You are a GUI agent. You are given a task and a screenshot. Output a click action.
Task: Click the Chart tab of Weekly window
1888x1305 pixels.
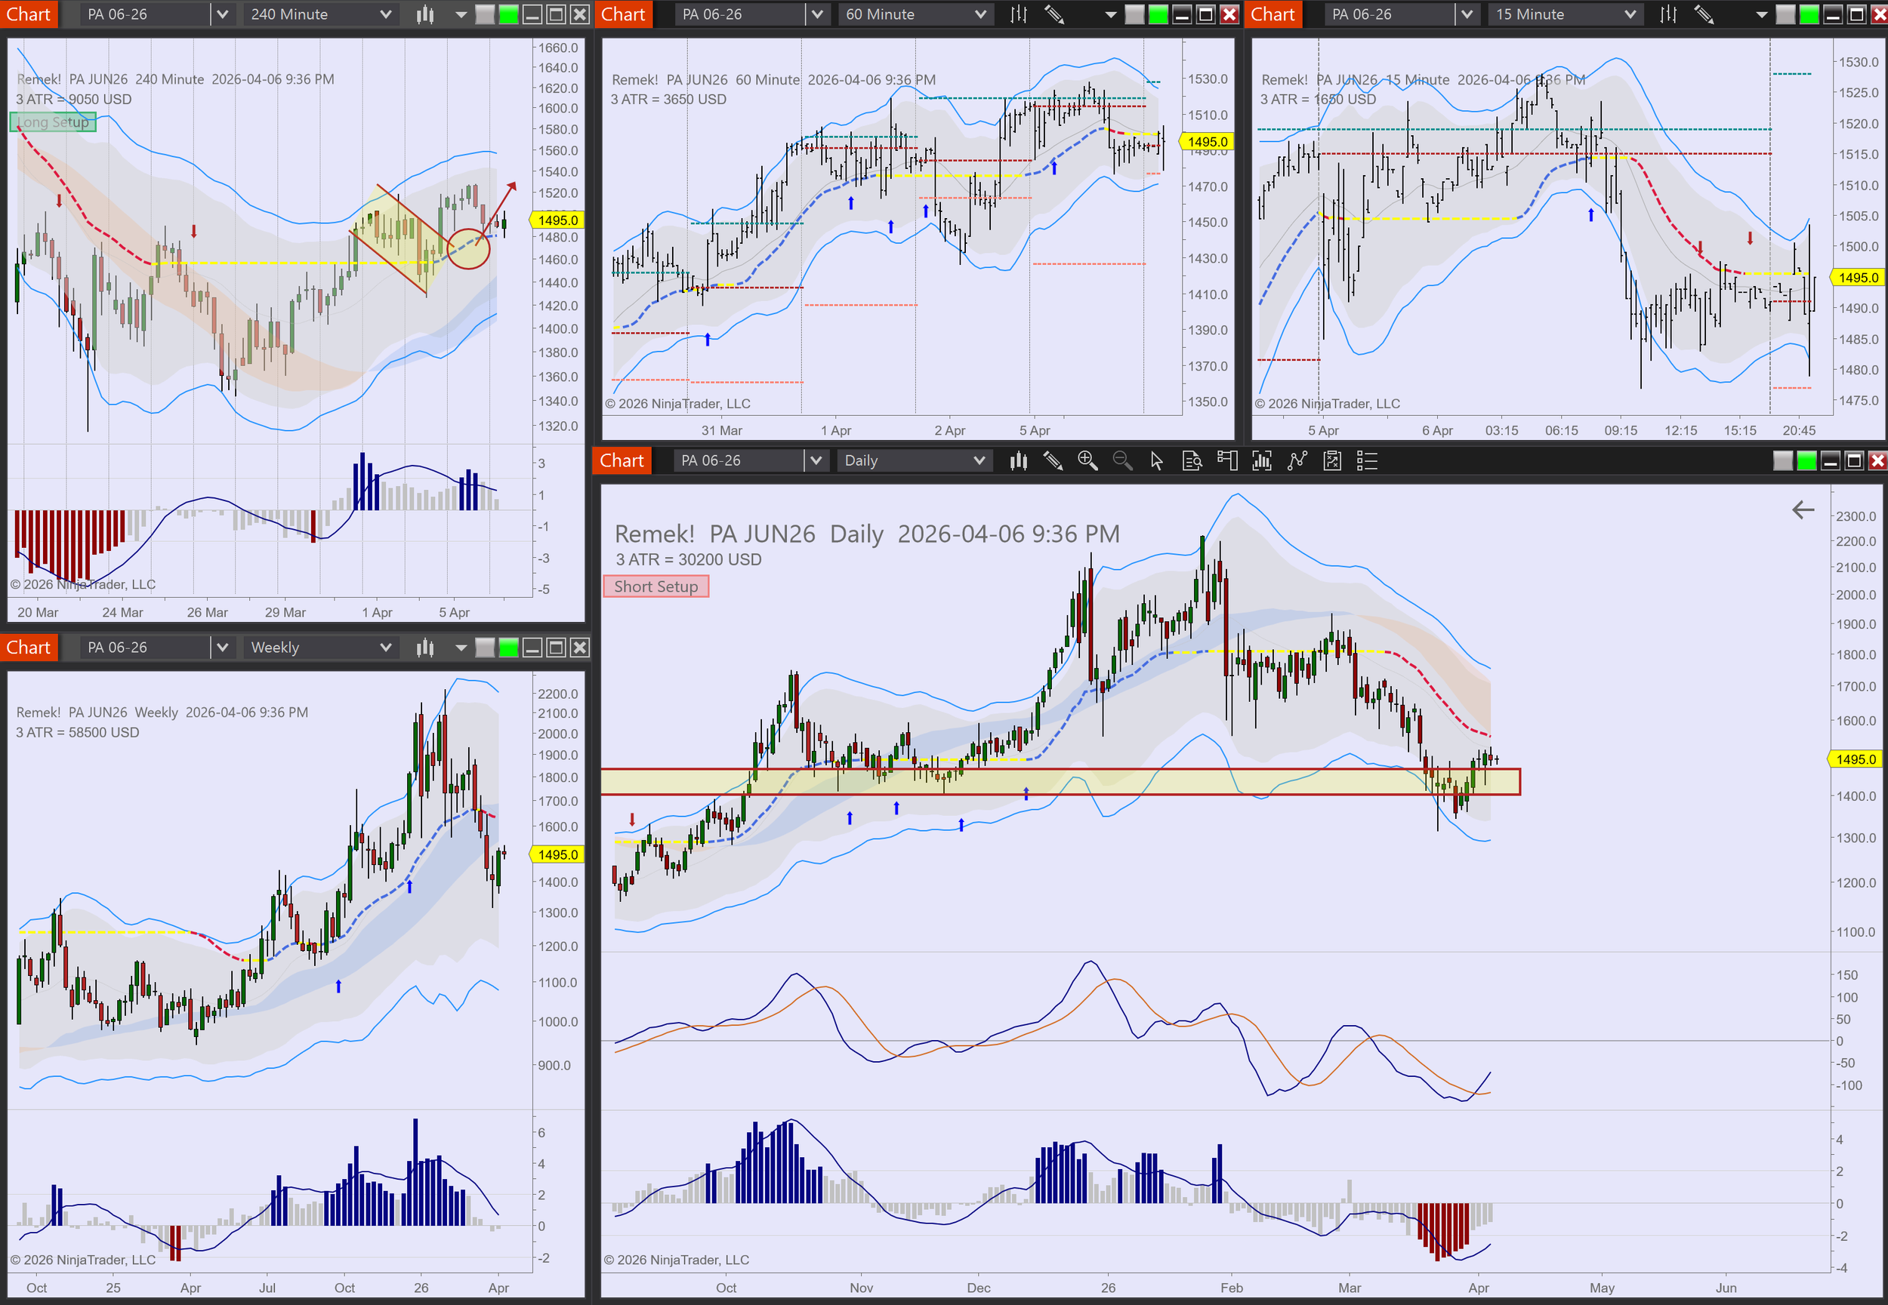tap(29, 648)
